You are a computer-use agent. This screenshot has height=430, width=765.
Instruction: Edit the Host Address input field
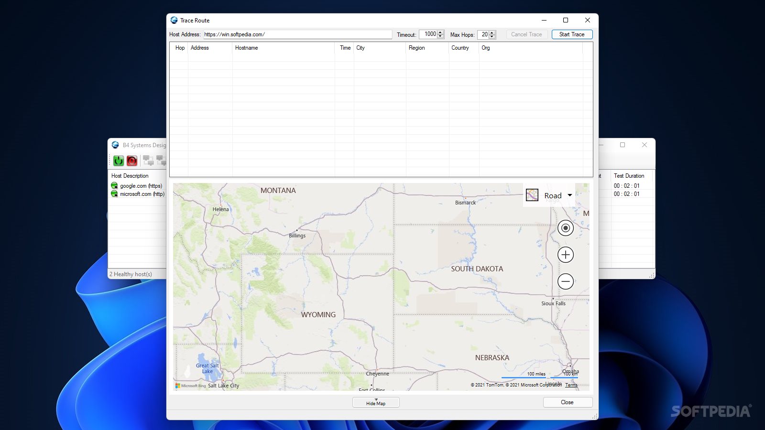pos(297,34)
